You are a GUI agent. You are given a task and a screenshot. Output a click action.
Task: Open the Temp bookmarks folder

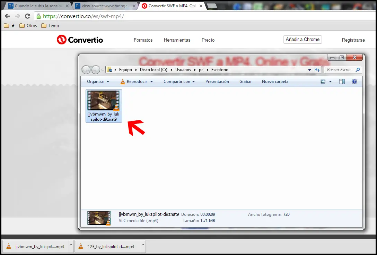click(x=50, y=26)
